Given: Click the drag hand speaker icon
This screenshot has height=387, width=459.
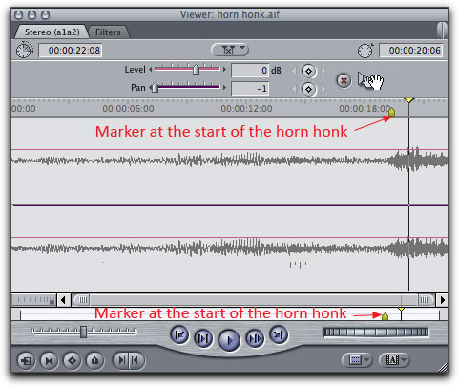Looking at the screenshot, I should (x=370, y=80).
